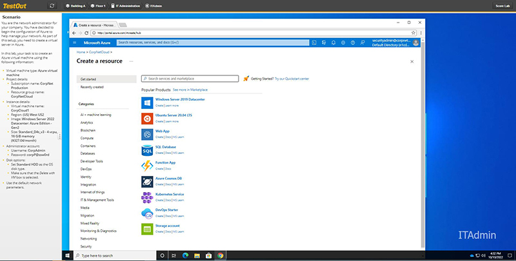
Task: Click the Ubuntu Server 20.04 LTS icon
Action: pos(147,119)
